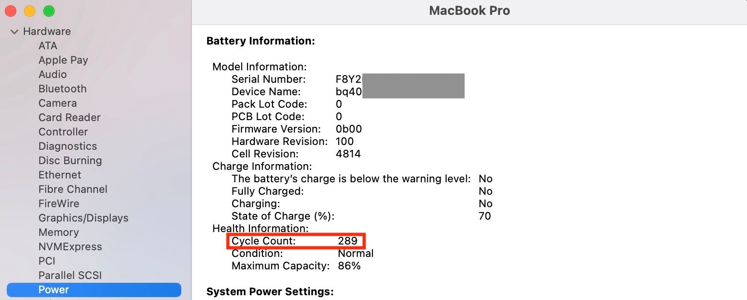View PCI hardware details
This screenshot has width=747, height=300.
click(47, 261)
